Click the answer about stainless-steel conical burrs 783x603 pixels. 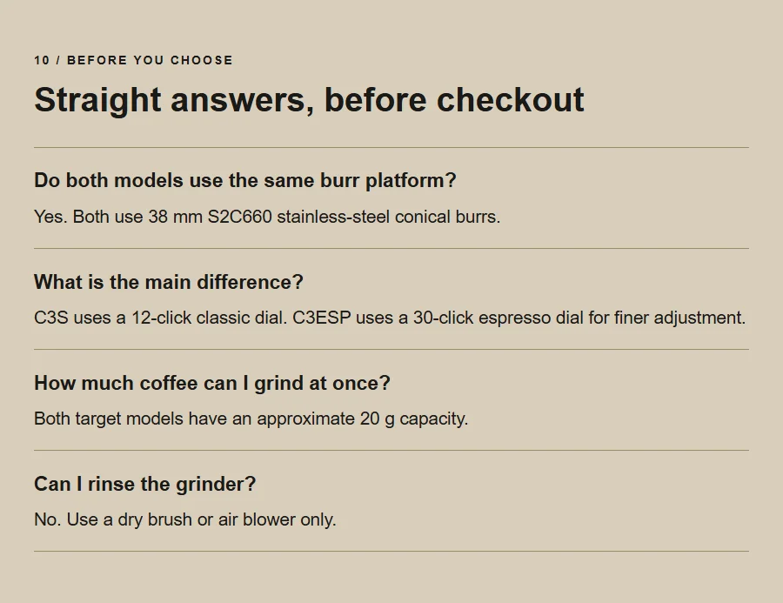(267, 217)
